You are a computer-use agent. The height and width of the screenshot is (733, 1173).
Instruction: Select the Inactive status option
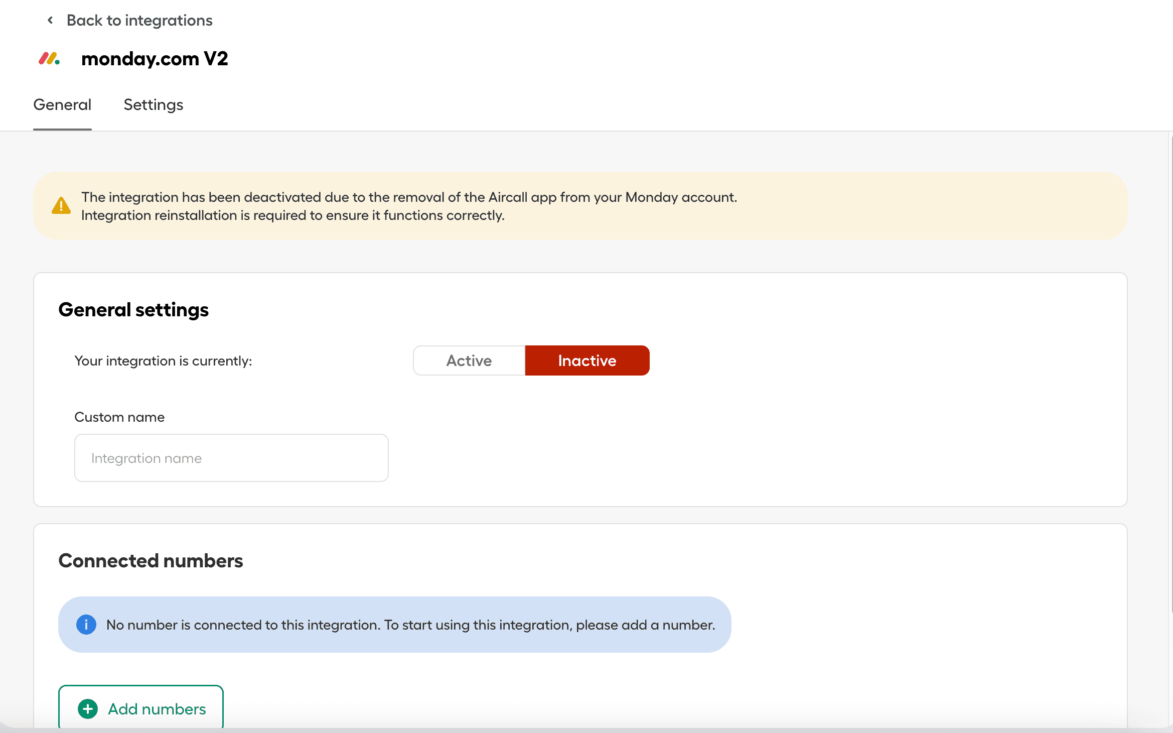587,360
